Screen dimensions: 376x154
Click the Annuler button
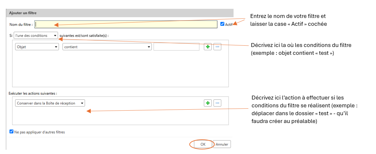click(222, 145)
